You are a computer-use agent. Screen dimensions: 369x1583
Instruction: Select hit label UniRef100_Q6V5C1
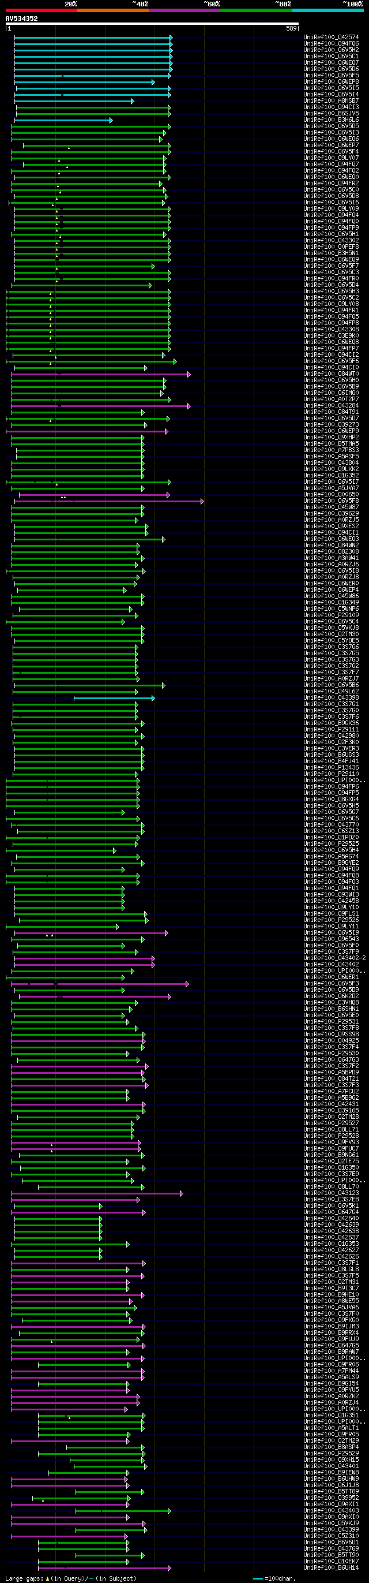pyautogui.click(x=332, y=57)
